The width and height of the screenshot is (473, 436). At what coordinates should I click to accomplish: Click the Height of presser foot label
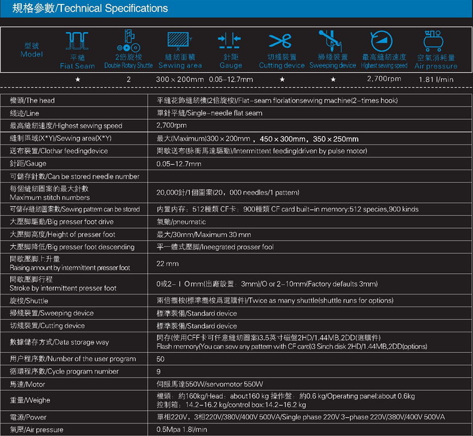tap(62, 234)
